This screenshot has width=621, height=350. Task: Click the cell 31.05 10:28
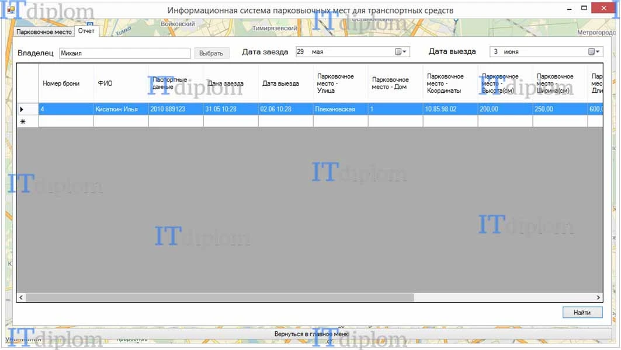pos(231,109)
